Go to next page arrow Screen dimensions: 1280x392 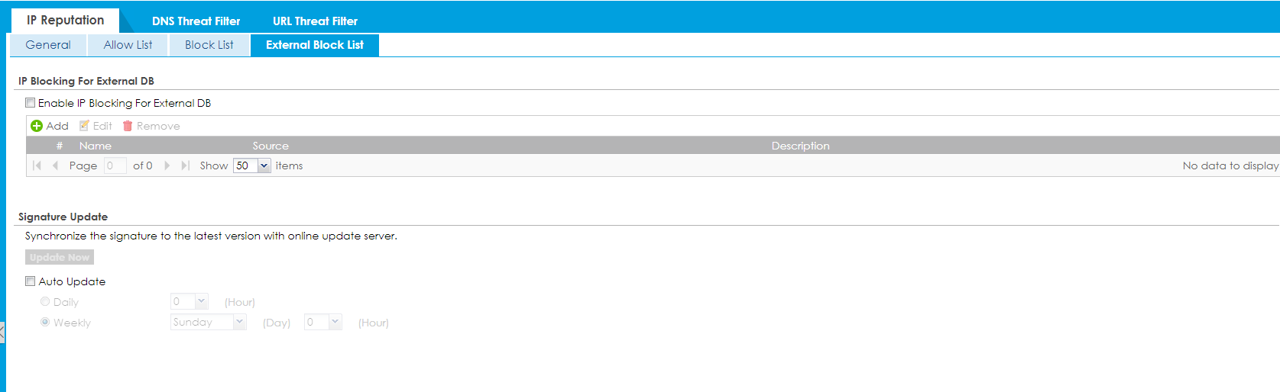[x=167, y=165]
